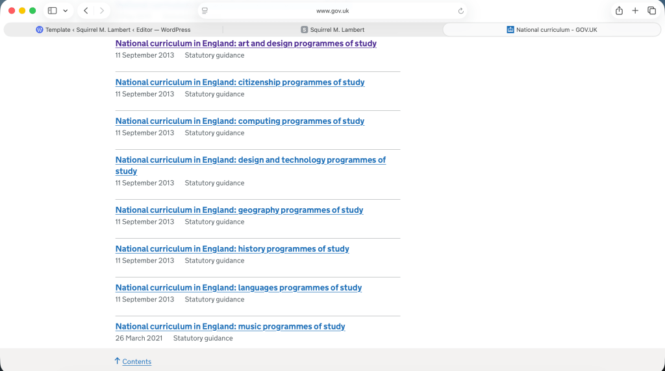Screen dimensions: 665x371
Task: Show the tab overview
Action: click(651, 11)
